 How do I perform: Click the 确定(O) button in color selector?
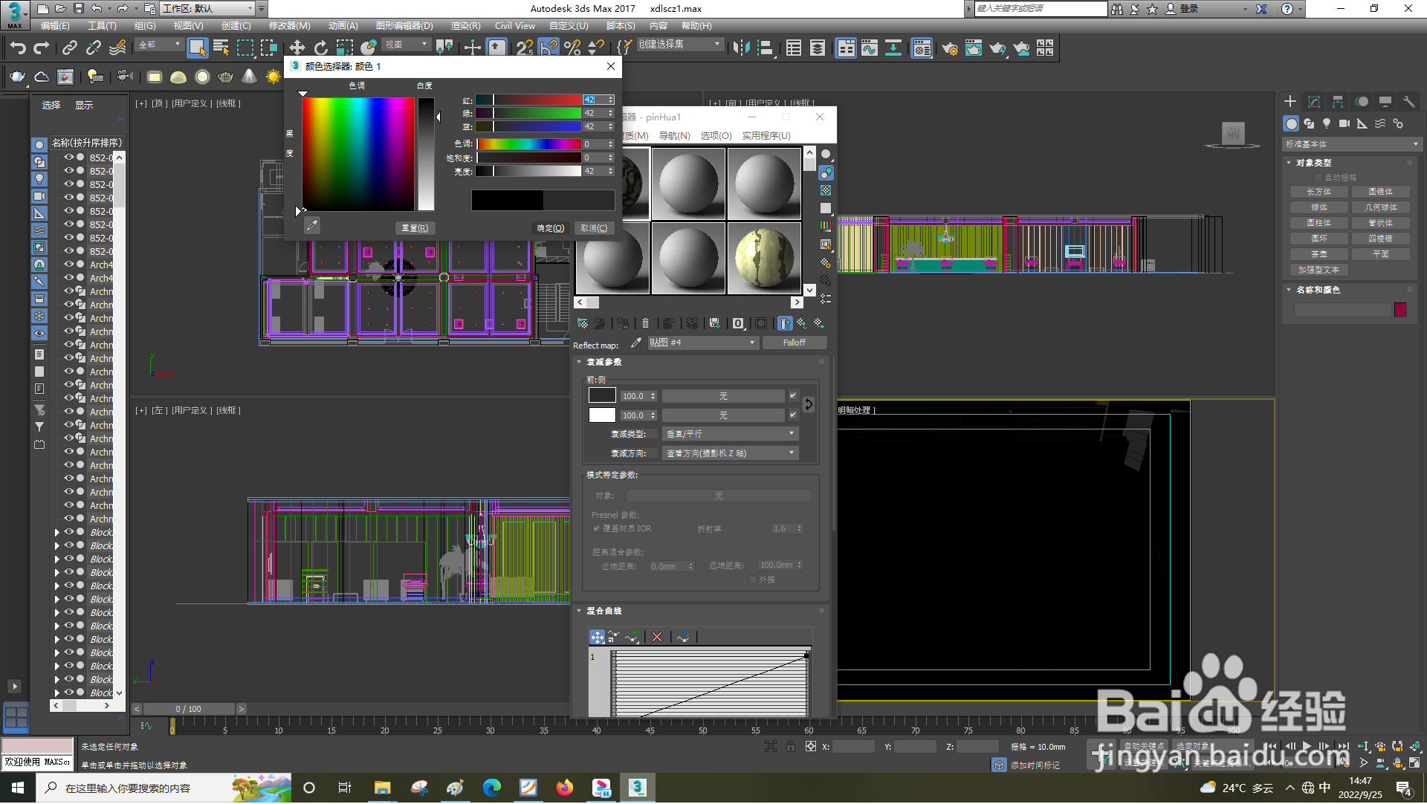click(x=550, y=229)
